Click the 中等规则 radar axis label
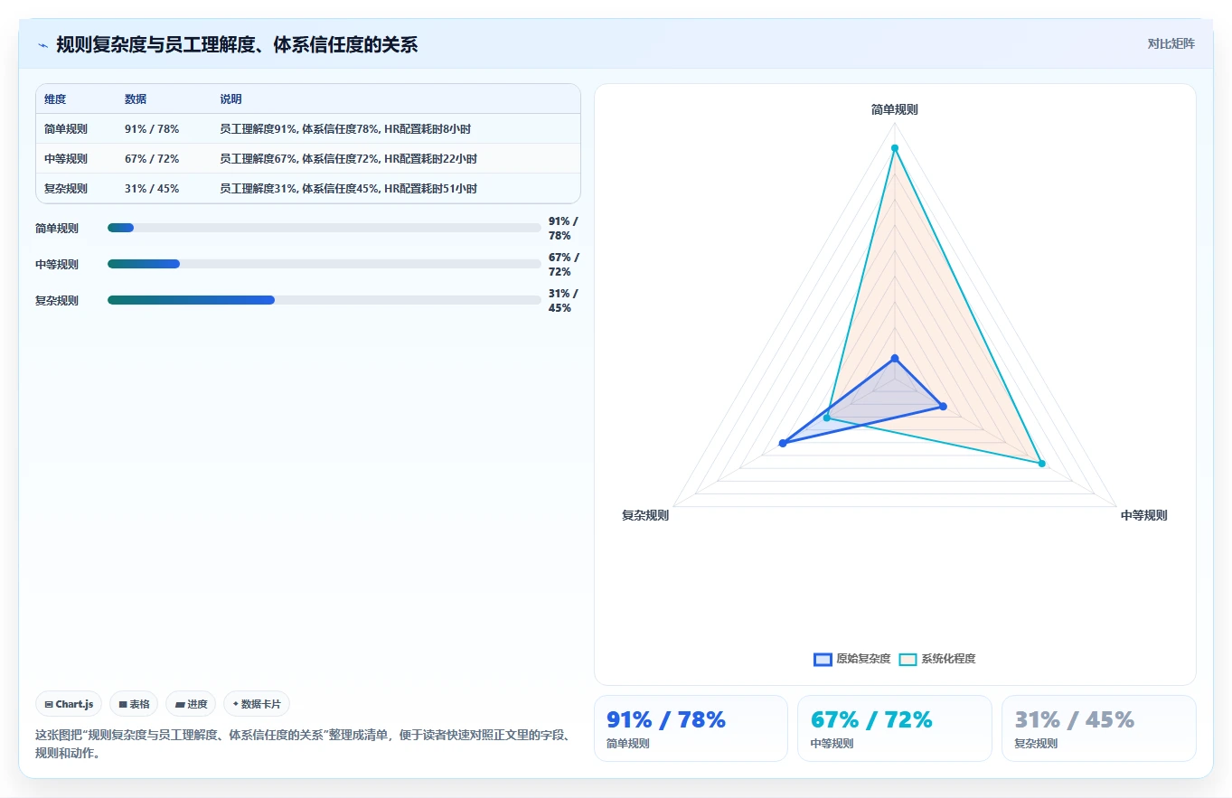The image size is (1232, 798). tap(1143, 515)
